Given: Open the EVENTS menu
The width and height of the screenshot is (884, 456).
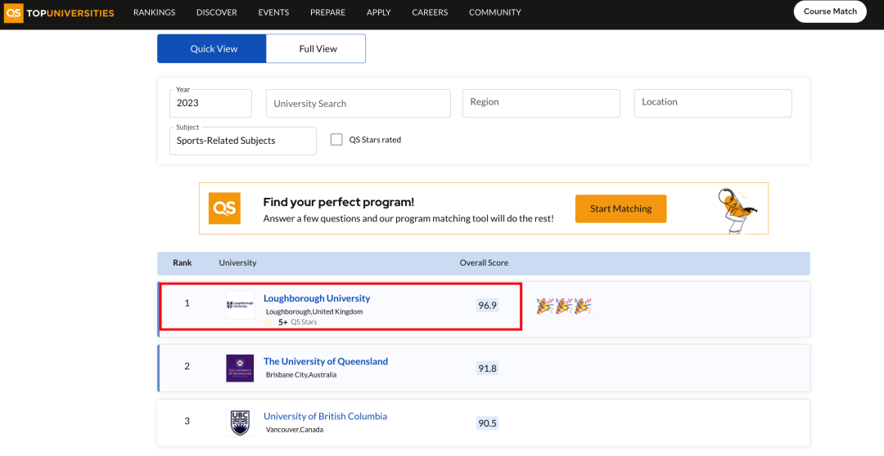Looking at the screenshot, I should coord(273,11).
